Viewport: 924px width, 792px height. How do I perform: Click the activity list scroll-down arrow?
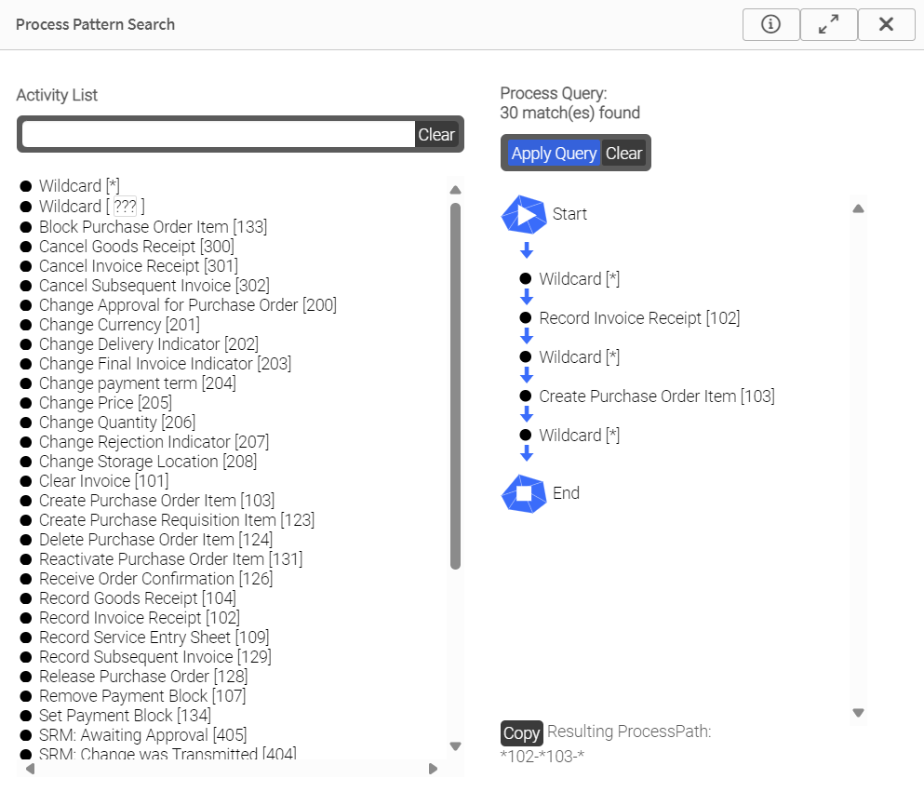point(455,746)
